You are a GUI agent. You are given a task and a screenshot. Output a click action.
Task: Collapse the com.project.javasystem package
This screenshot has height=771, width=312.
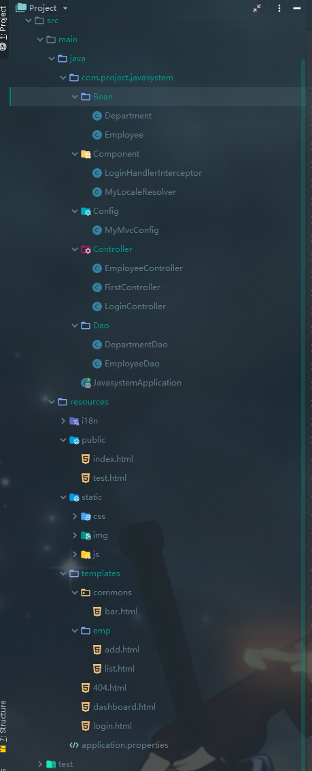[63, 78]
